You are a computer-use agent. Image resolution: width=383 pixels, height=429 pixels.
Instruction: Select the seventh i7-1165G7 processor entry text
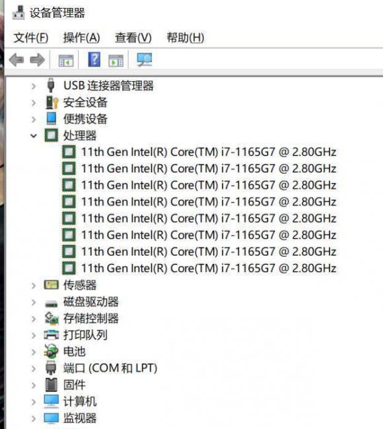(209, 252)
